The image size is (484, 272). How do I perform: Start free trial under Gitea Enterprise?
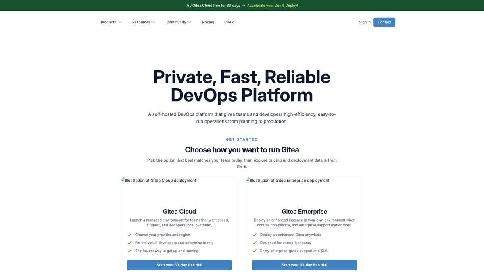[x=305, y=265]
